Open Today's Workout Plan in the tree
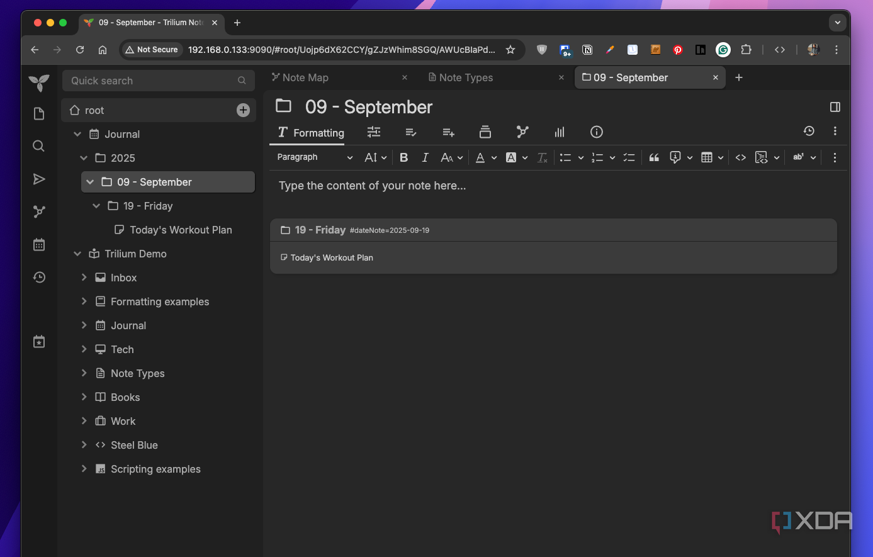873x557 pixels. (181, 230)
